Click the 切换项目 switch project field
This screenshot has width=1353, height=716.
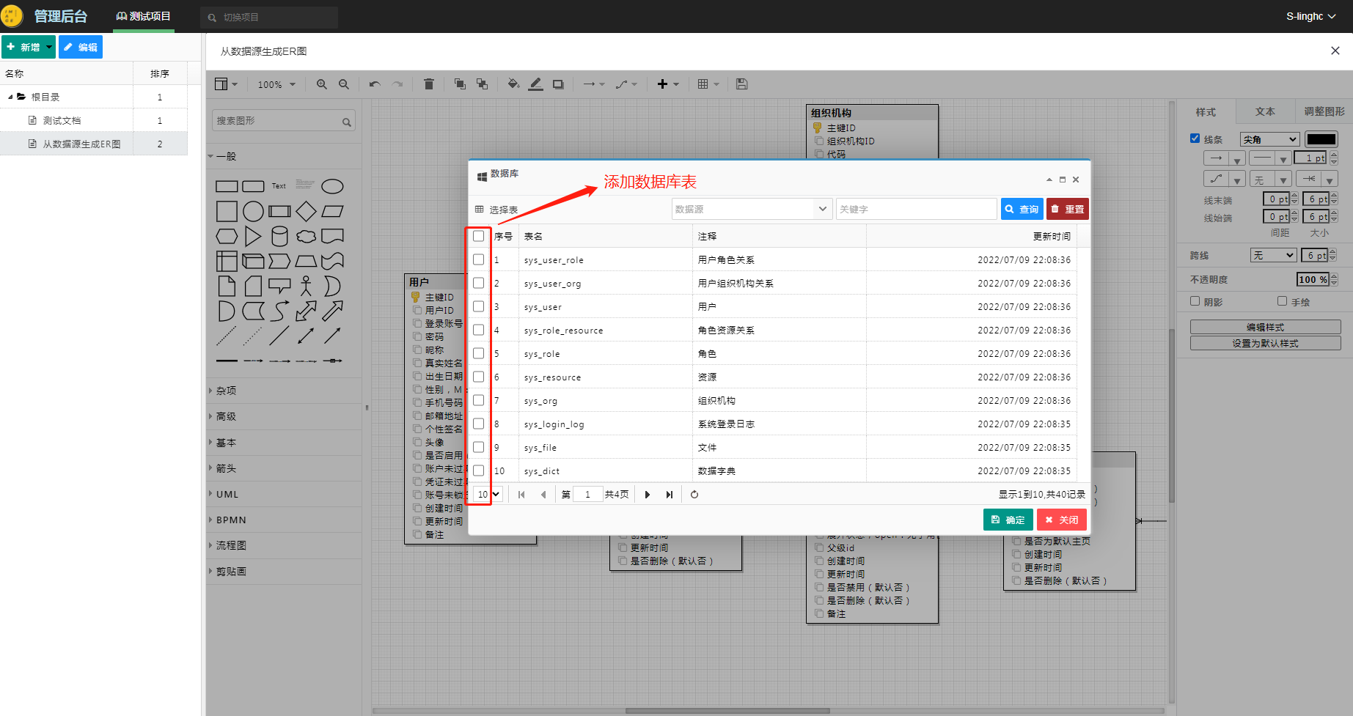pos(269,17)
